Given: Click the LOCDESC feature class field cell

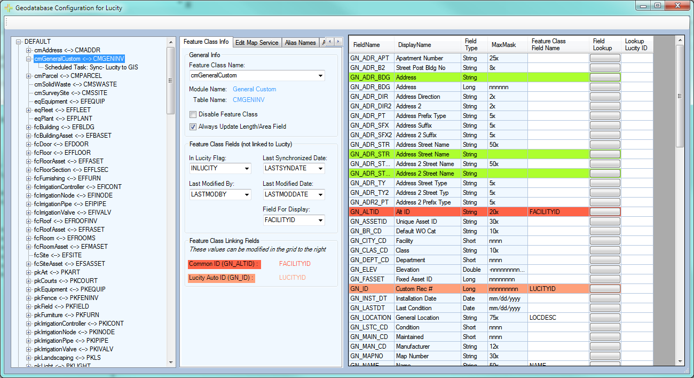Looking at the screenshot, I should pyautogui.click(x=559, y=318).
